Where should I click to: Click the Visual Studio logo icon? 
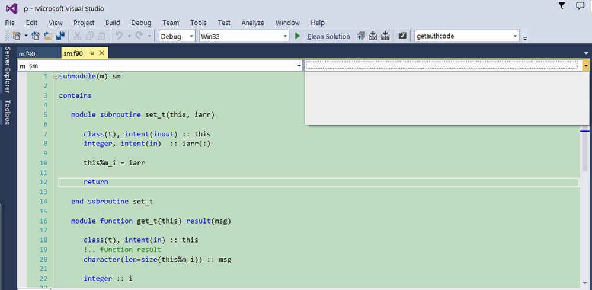point(11,8)
